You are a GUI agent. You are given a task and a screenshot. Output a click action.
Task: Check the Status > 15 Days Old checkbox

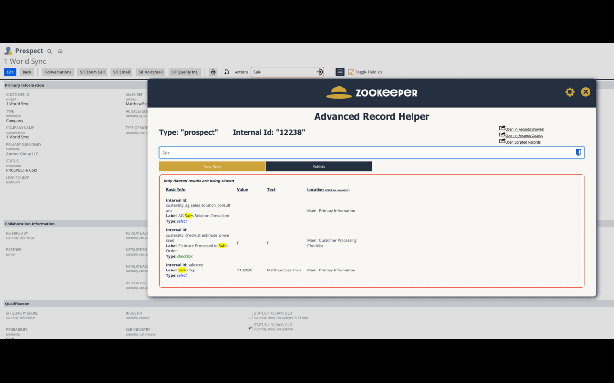[x=250, y=316]
